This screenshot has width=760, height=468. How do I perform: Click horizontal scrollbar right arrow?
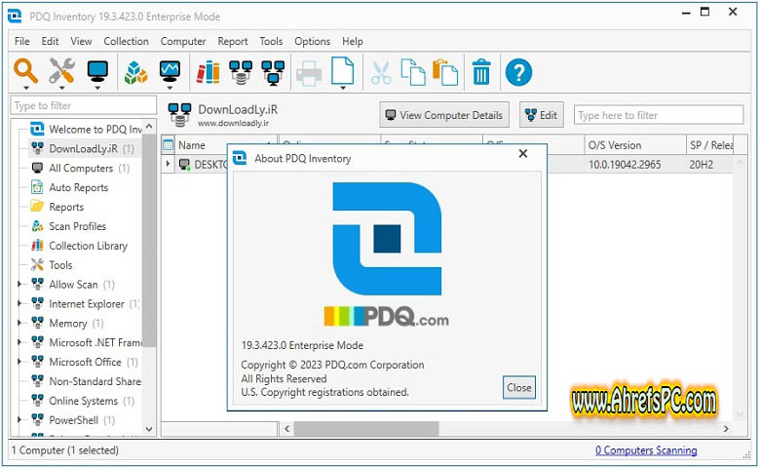tap(726, 428)
